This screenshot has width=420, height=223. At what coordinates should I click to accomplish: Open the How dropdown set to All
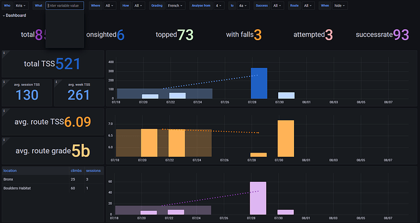(x=138, y=5)
